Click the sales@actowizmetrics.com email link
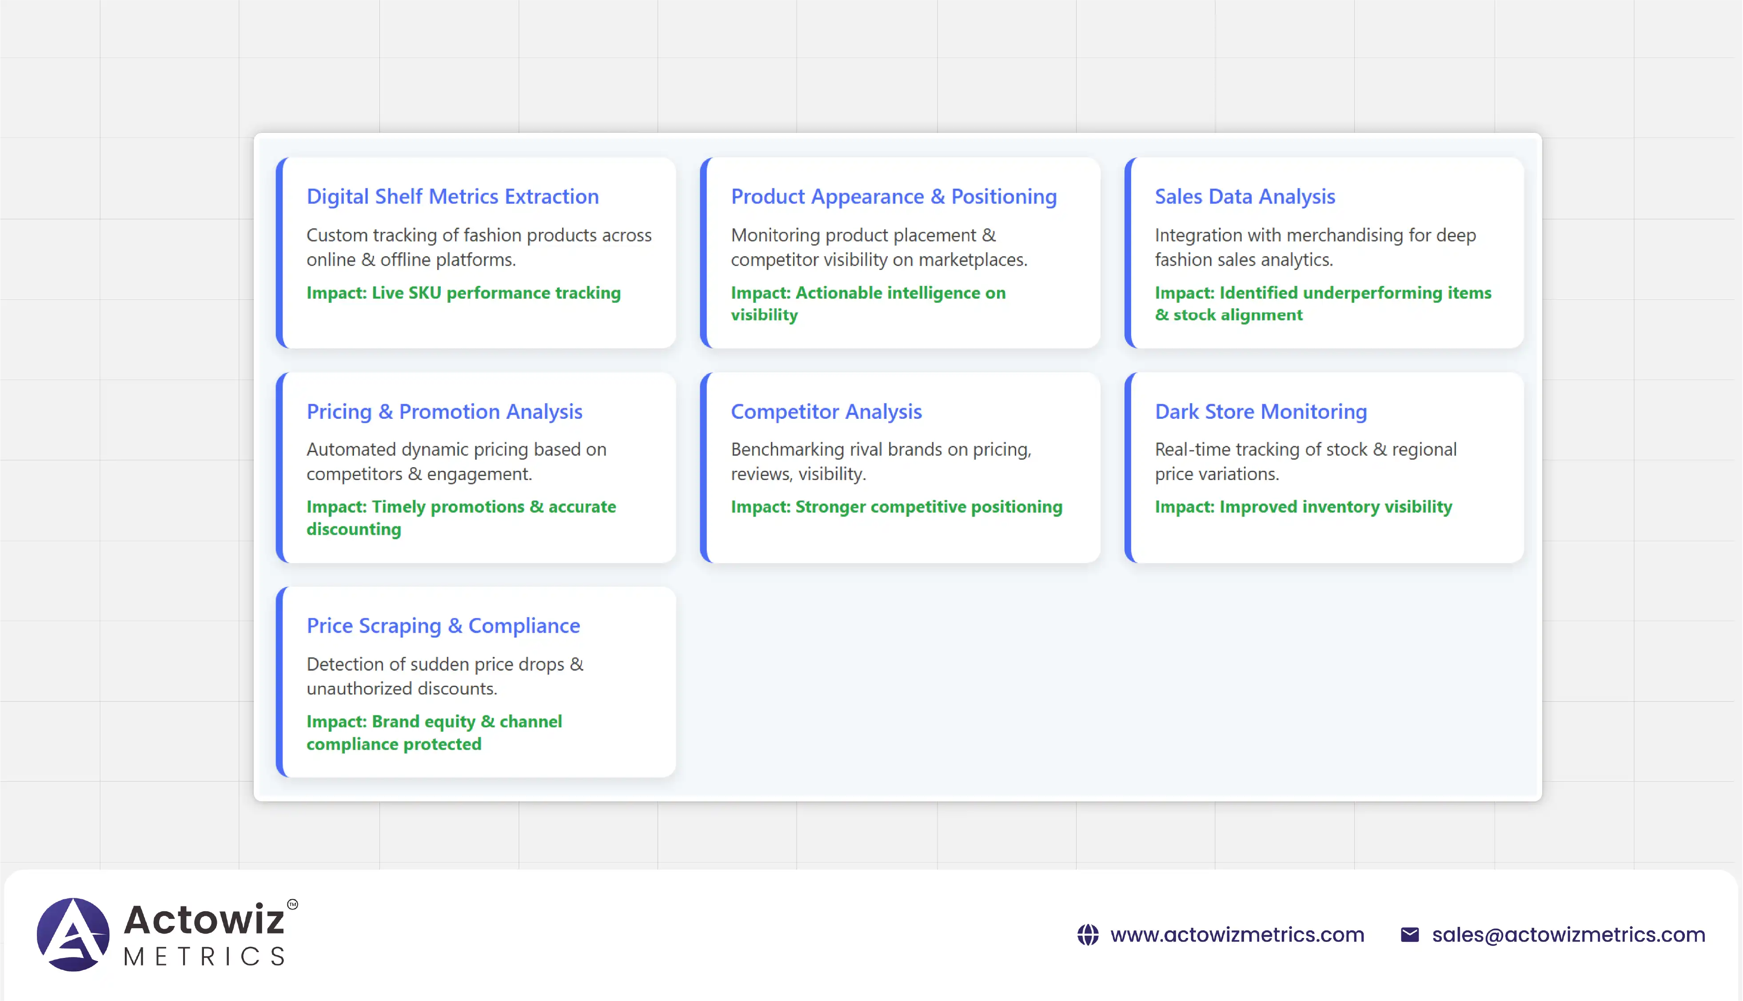The image size is (1743, 1001). point(1568,935)
